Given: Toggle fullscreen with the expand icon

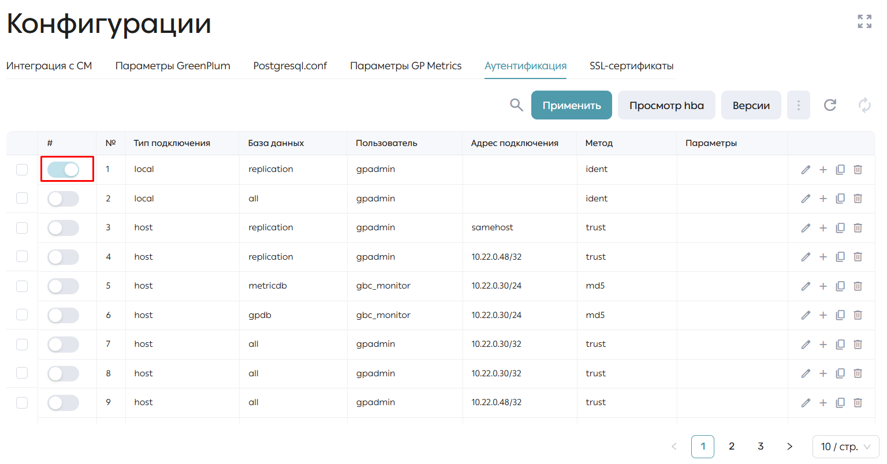Looking at the screenshot, I should point(864,21).
